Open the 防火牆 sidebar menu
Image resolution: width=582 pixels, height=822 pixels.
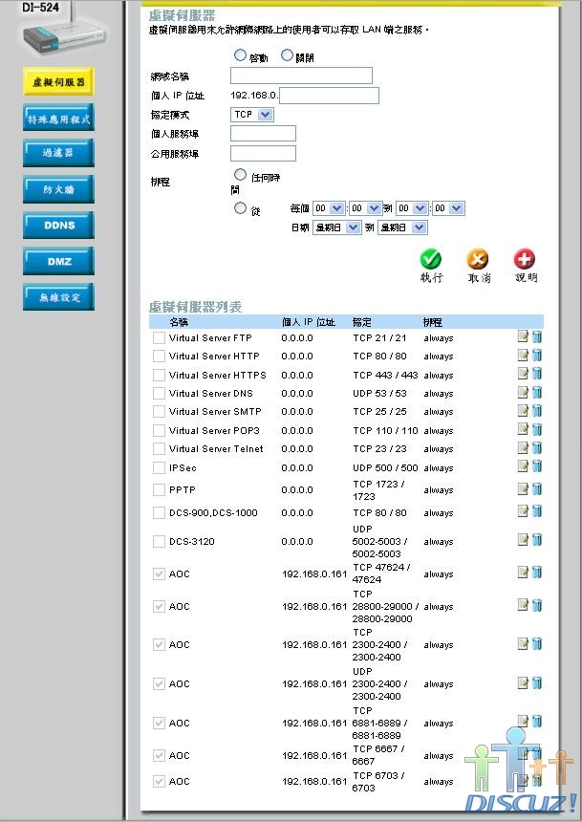click(58, 189)
